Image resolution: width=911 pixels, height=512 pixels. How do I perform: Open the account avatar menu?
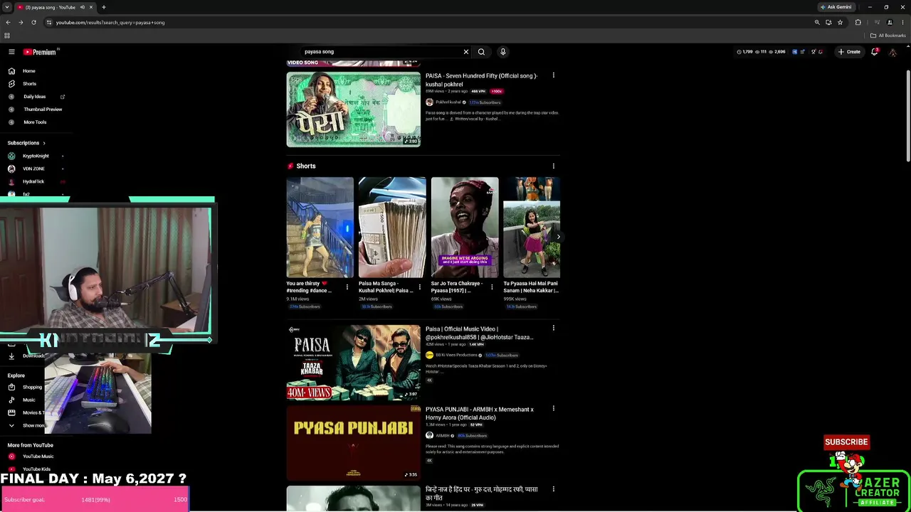892,52
